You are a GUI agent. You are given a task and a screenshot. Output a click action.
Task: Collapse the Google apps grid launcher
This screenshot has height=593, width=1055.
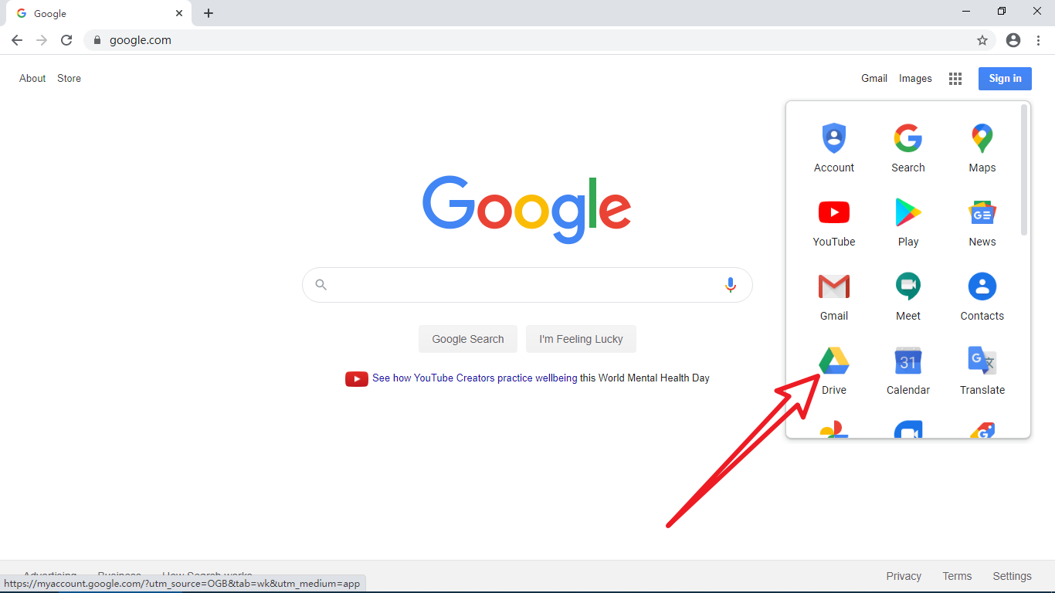pos(955,79)
